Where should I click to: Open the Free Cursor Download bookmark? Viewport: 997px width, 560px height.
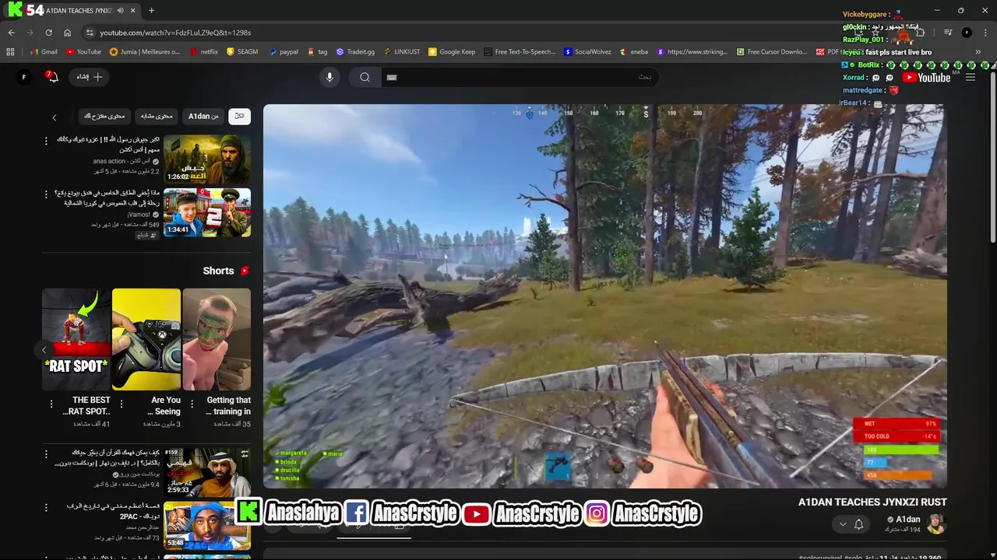click(x=770, y=52)
